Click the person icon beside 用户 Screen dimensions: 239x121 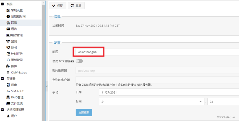pyautogui.click(x=8, y=116)
